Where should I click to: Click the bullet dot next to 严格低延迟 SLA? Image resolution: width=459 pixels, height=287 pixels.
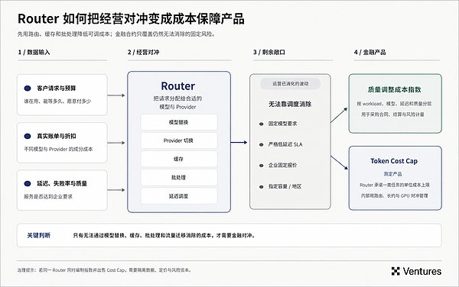coord(261,144)
